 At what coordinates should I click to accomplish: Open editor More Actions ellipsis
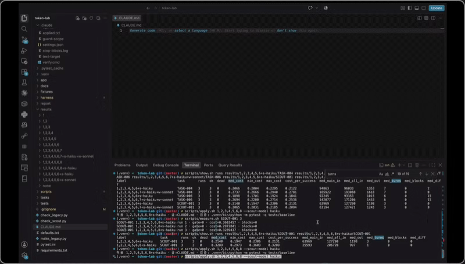pyautogui.click(x=440, y=18)
